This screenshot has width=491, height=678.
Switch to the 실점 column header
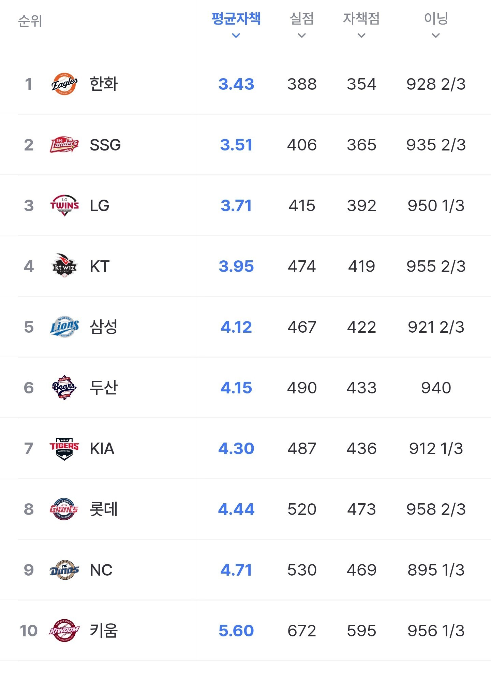click(x=302, y=18)
